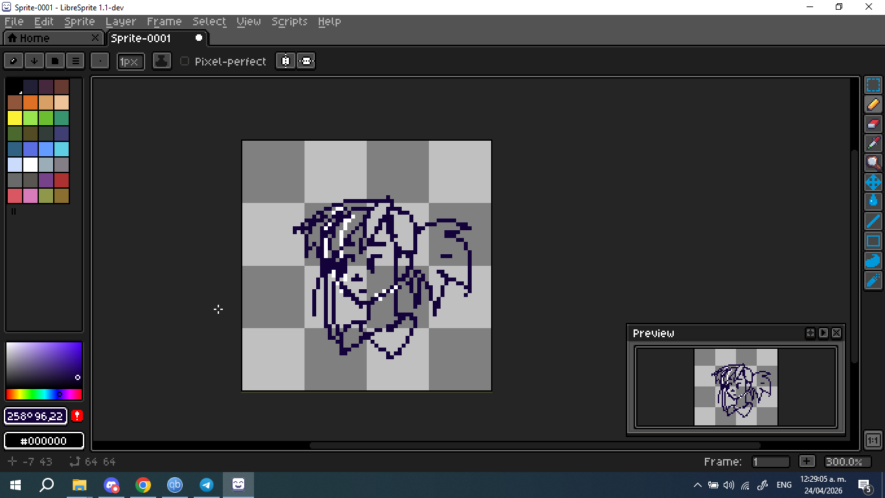The image size is (885, 498).
Task: Open the File menu
Action: [x=14, y=21]
